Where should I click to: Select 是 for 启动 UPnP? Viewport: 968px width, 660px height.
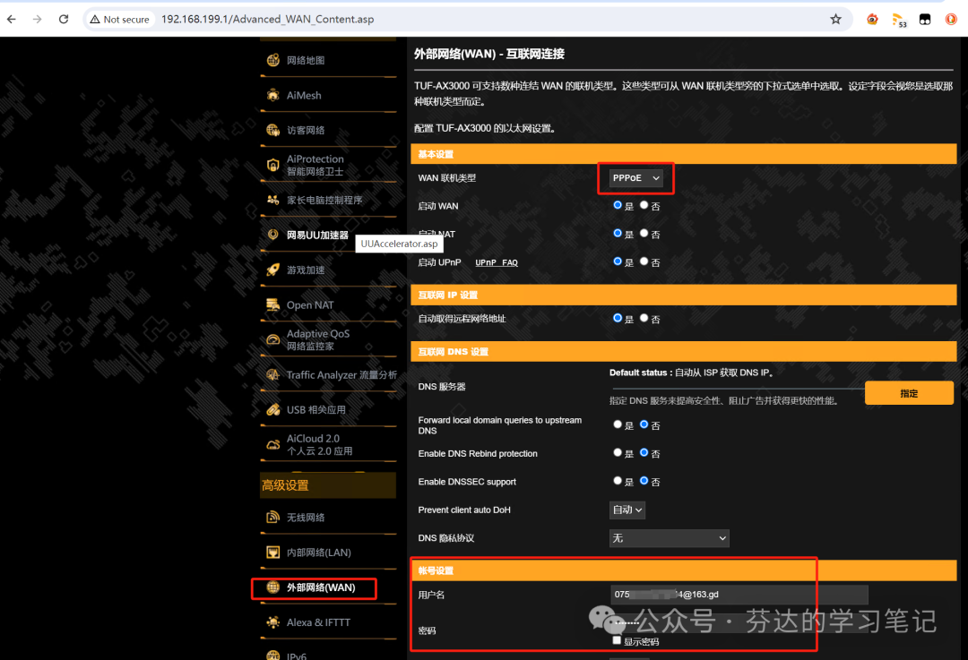point(618,261)
